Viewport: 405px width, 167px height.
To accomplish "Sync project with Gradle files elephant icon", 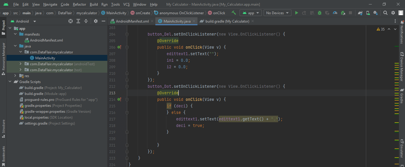I will click(x=360, y=13).
